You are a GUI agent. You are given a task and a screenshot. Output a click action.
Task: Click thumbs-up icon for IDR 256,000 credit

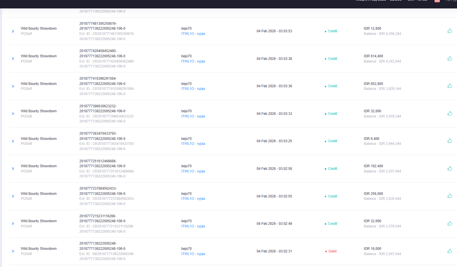click(x=450, y=196)
